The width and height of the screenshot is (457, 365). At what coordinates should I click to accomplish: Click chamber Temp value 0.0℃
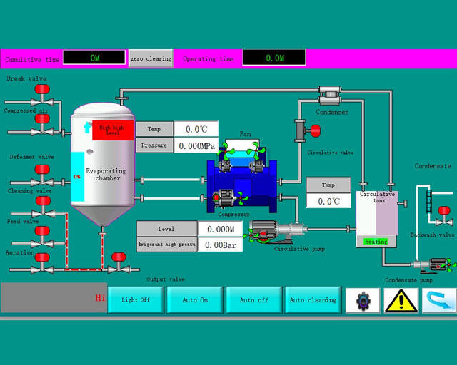(196, 129)
